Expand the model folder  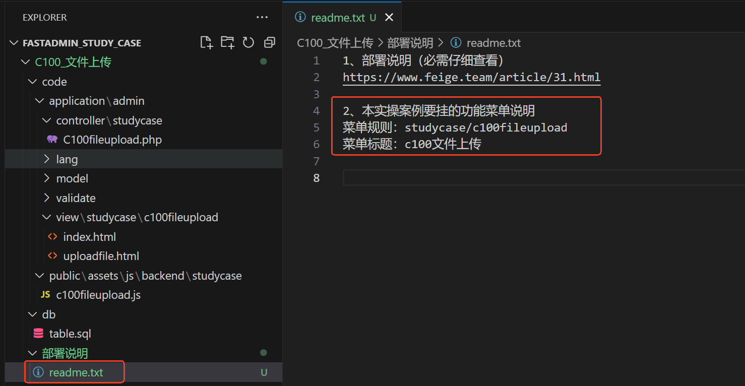[47, 178]
